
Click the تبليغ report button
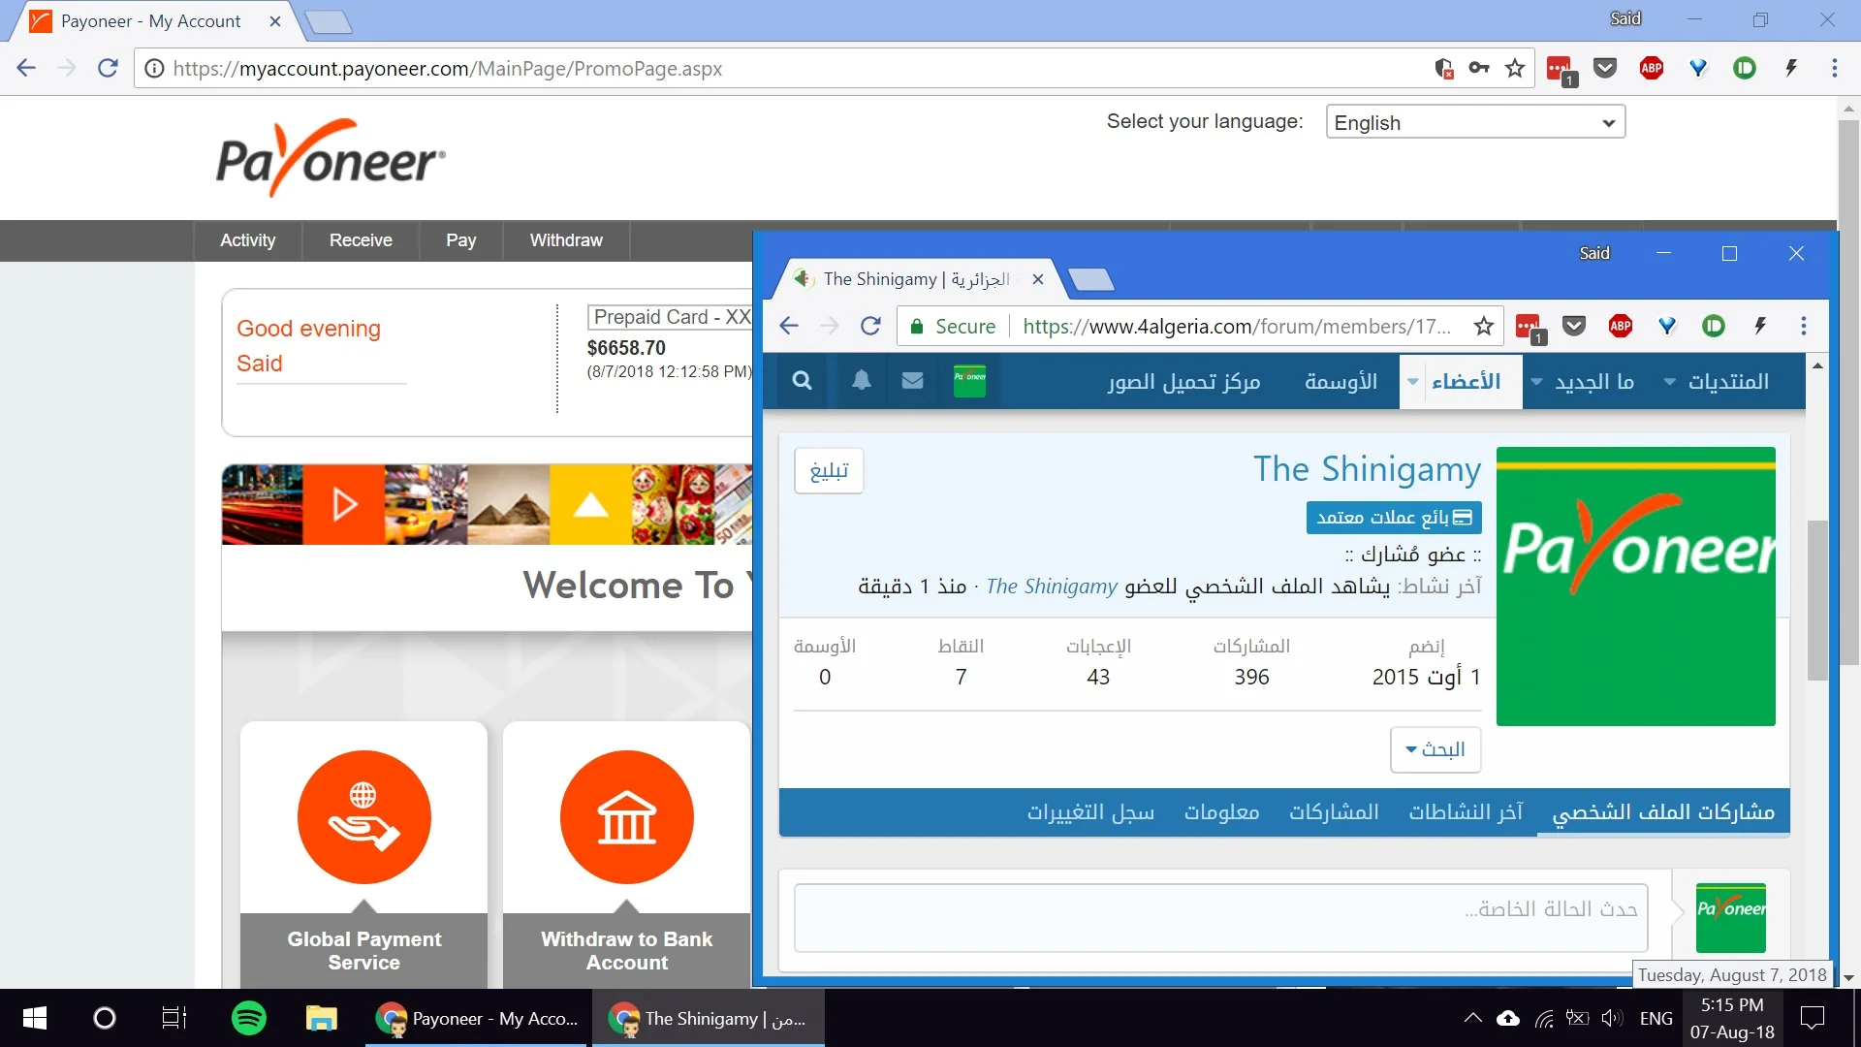[829, 471]
